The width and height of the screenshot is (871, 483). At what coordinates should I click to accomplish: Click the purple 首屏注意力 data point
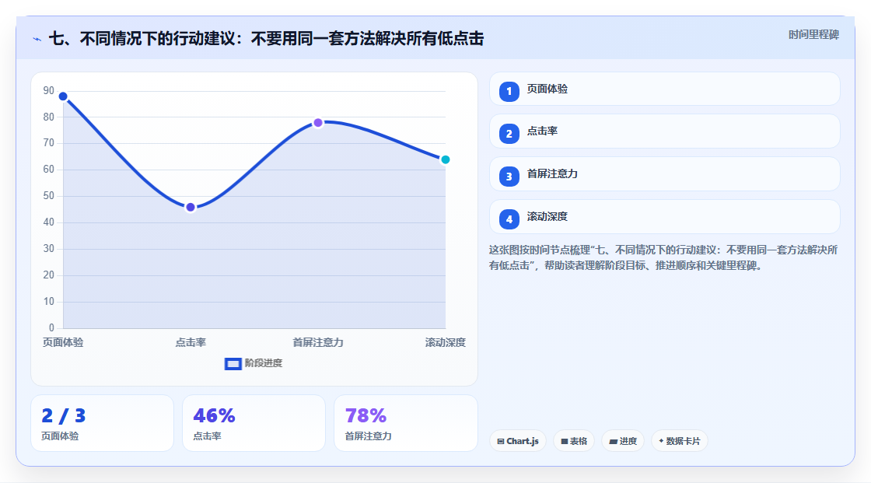pos(318,123)
